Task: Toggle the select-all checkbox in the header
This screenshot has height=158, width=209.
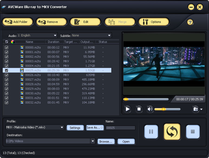Action: click(x=6, y=42)
